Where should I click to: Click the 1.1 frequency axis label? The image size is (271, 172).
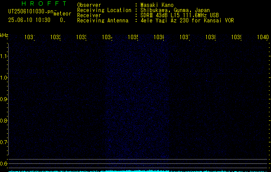3,56
